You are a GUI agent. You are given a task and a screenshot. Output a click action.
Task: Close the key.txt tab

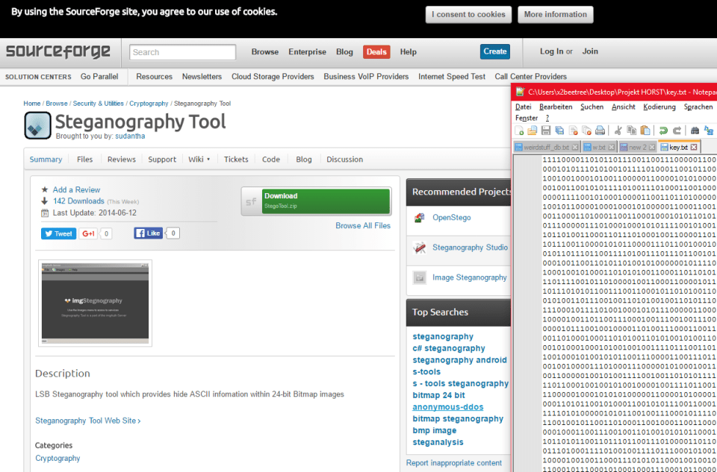[x=694, y=148]
